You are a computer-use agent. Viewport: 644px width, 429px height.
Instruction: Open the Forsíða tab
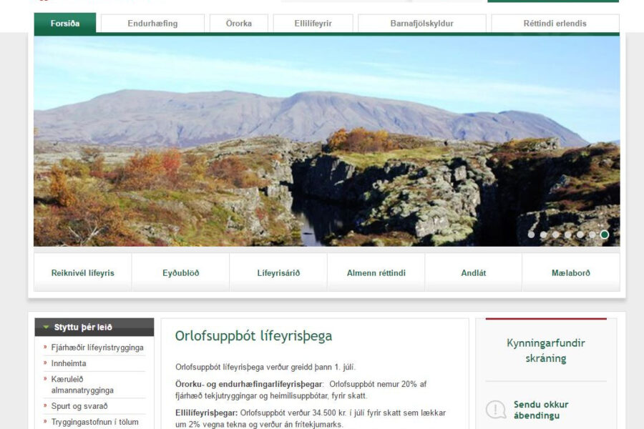click(x=65, y=24)
